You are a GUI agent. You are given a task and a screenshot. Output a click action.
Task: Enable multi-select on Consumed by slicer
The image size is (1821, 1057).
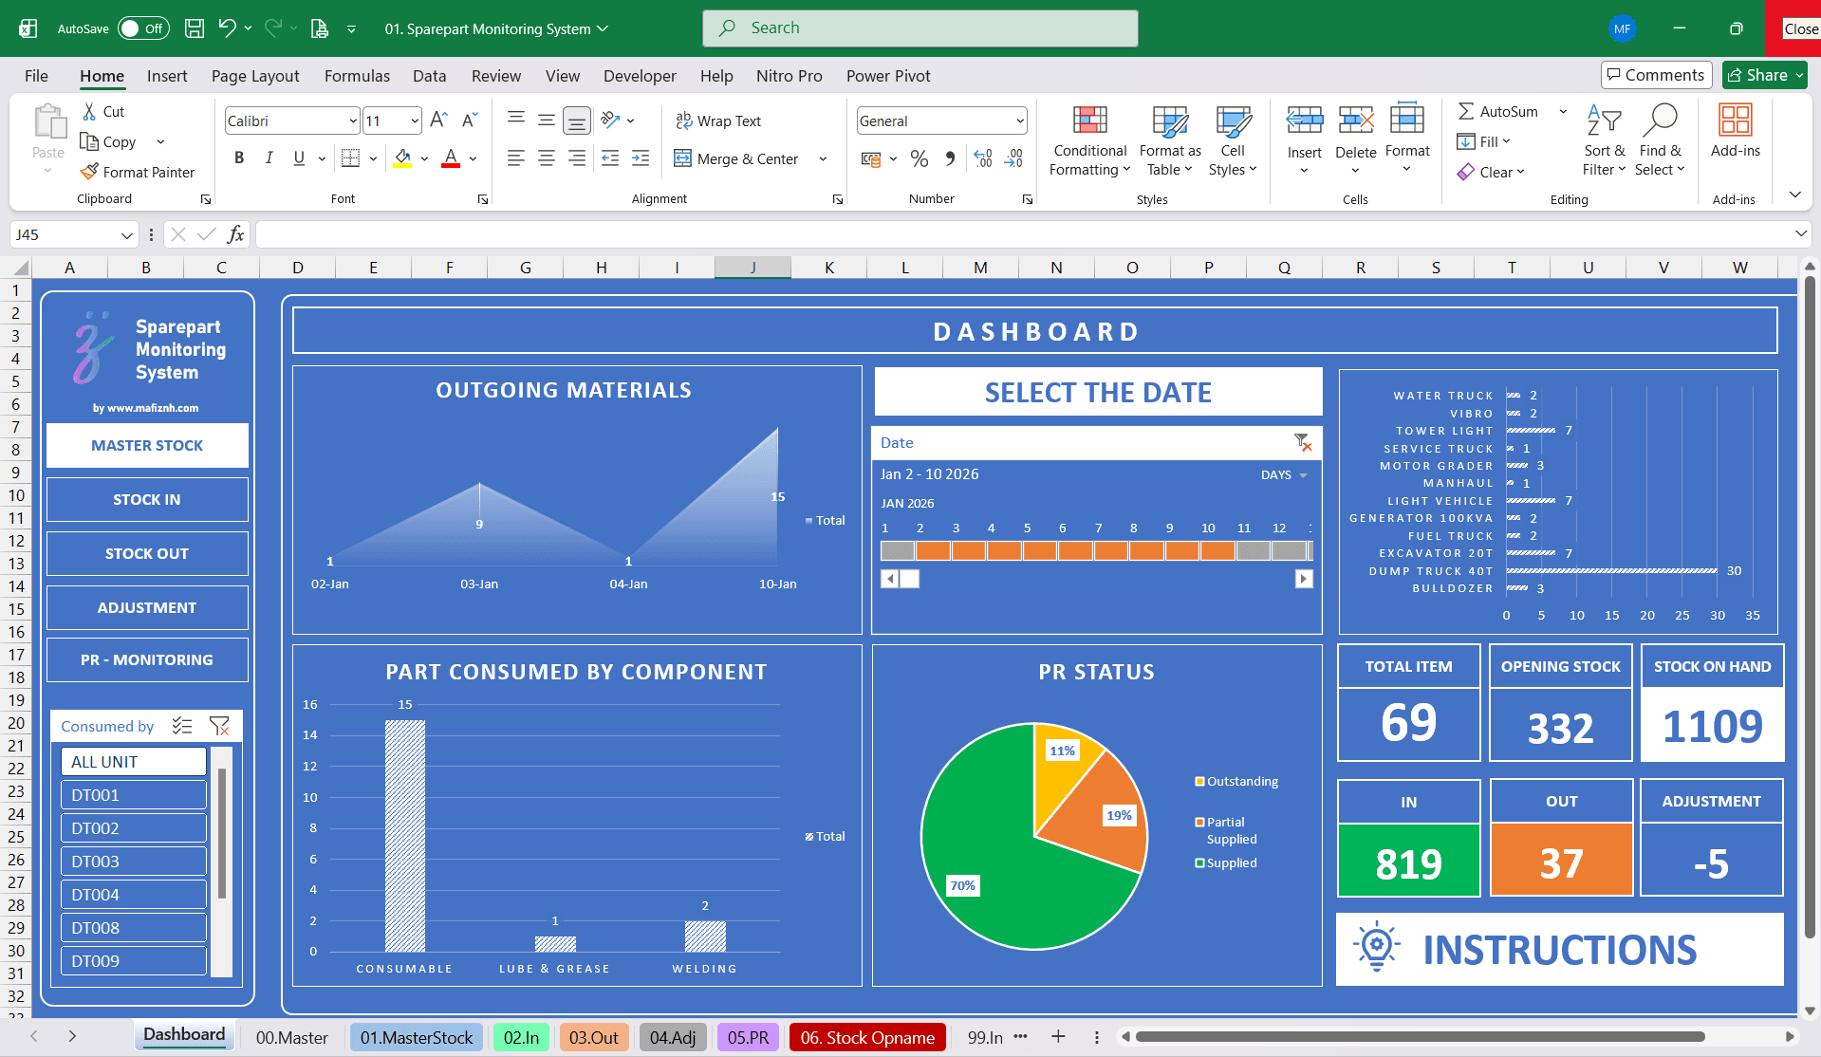[182, 725]
